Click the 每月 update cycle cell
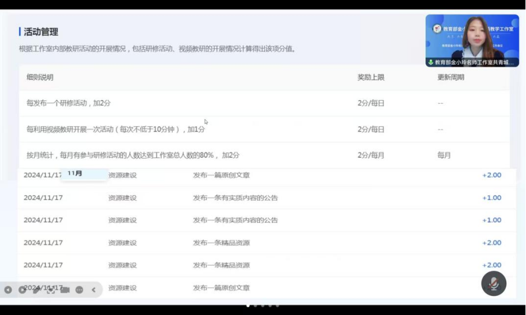Image resolution: width=526 pixels, height=315 pixels. (444, 155)
